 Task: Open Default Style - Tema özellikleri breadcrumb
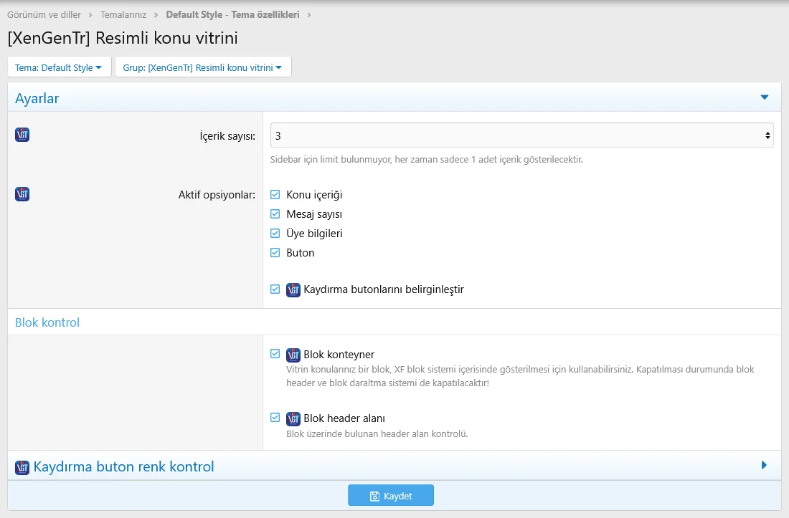[x=232, y=14]
